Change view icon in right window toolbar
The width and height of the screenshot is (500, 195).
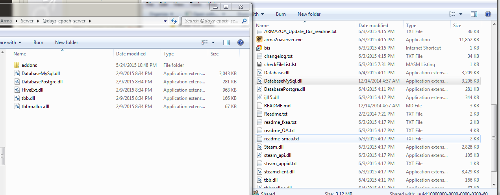coord(452,14)
